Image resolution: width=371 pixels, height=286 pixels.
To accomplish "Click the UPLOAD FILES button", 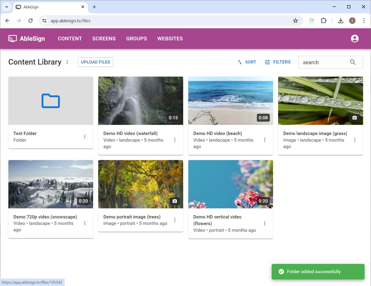I will [95, 62].
